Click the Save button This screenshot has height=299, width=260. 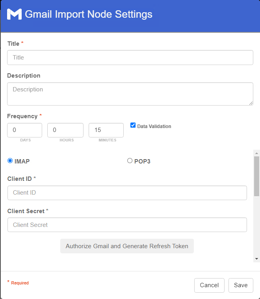tap(241, 285)
